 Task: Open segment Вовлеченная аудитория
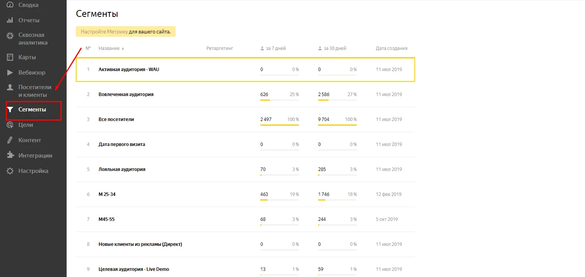coord(126,95)
